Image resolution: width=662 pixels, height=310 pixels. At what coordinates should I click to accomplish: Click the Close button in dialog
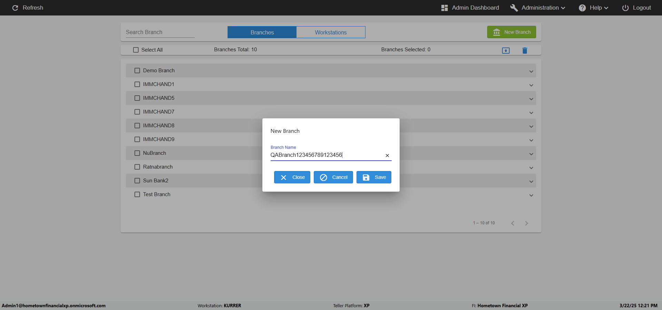coord(292,177)
